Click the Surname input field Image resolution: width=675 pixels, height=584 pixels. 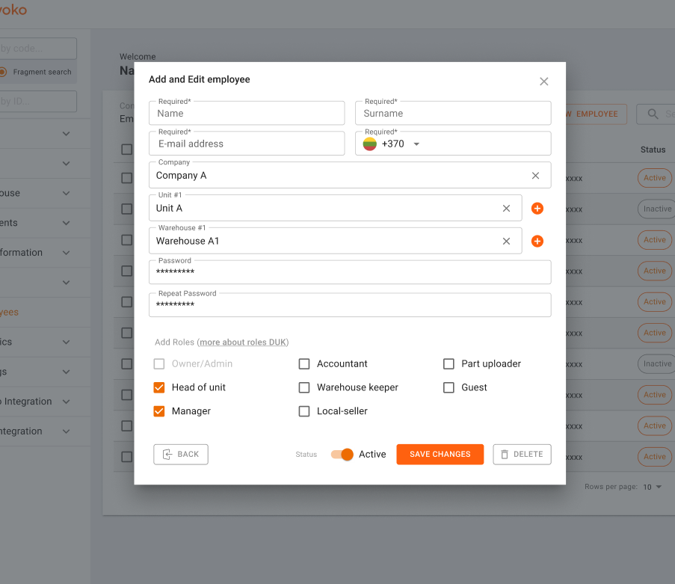452,114
